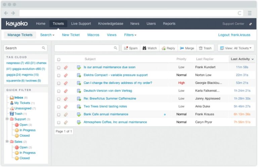Image resolution: width=258 pixels, height=167 pixels.
Task: Click the ticket status icon for Deutsch-Version row
Action: point(79,91)
